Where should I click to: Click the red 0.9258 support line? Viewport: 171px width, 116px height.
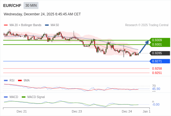(x=76, y=68)
